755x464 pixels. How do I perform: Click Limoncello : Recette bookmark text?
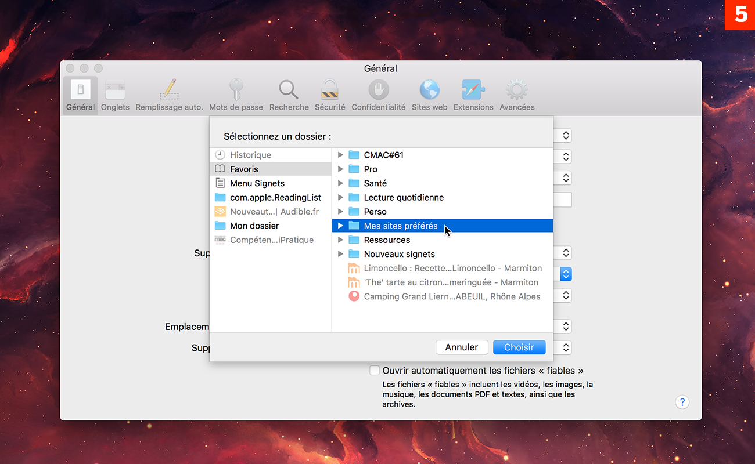pos(453,268)
